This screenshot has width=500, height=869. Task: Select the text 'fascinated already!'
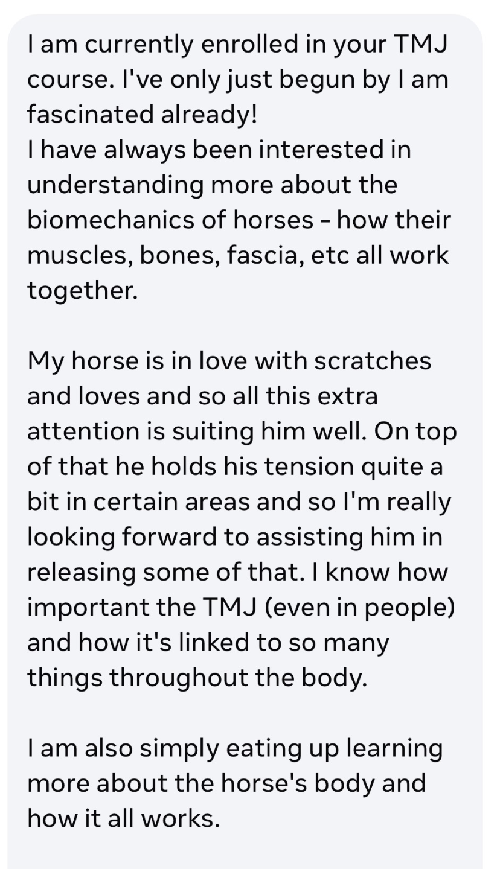(x=143, y=114)
